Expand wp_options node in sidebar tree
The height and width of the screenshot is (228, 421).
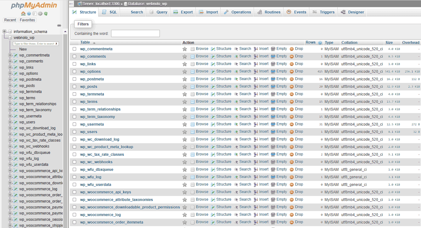(10, 73)
